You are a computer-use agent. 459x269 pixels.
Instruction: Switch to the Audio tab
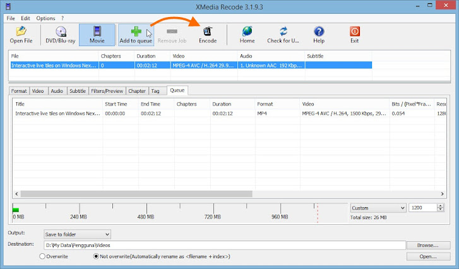[x=57, y=91]
